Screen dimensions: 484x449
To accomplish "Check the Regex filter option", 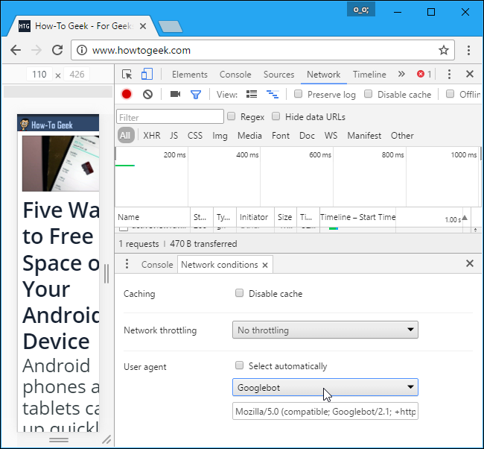I will point(232,117).
